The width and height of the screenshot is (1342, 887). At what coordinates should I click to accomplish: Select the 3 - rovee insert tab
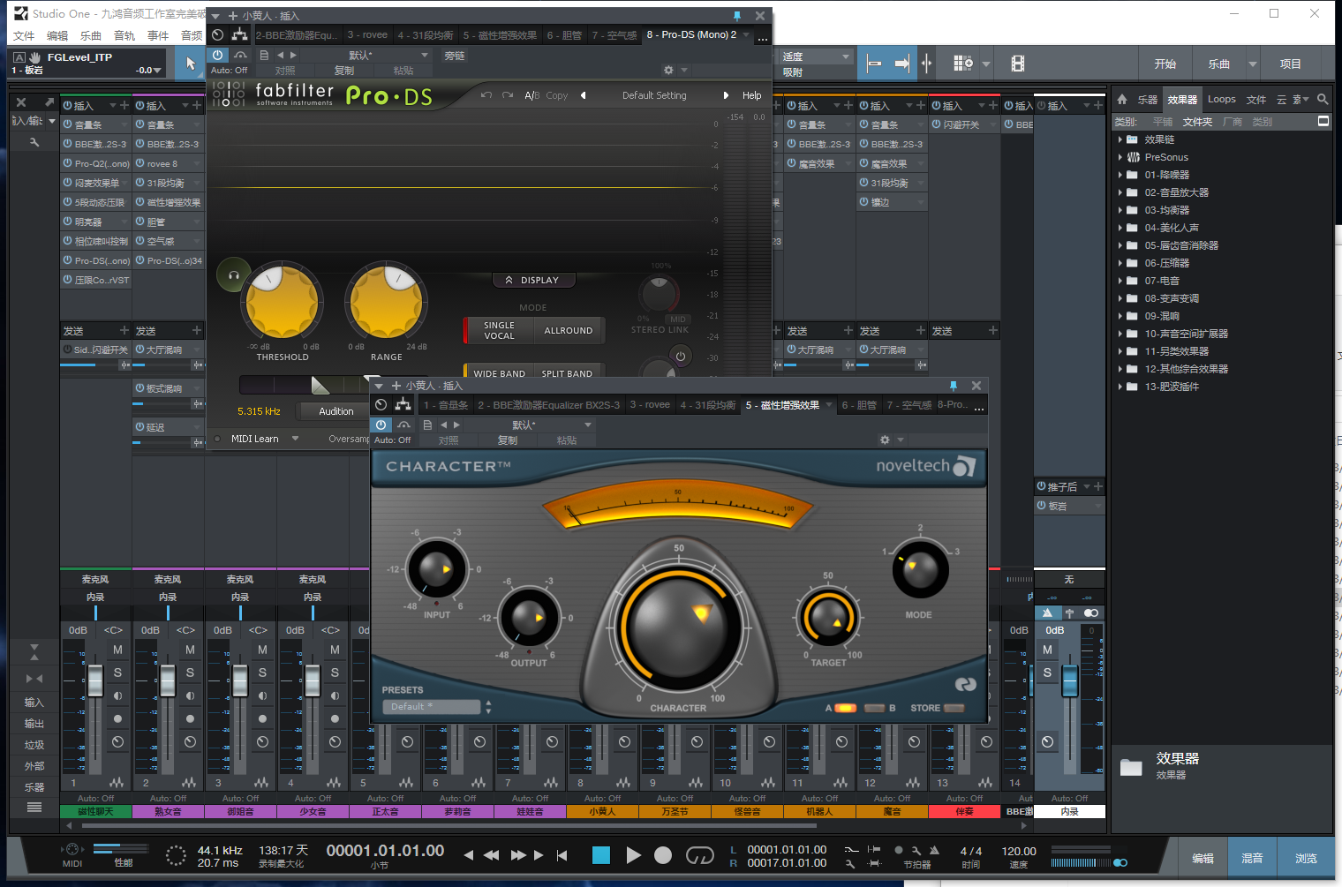(x=367, y=35)
